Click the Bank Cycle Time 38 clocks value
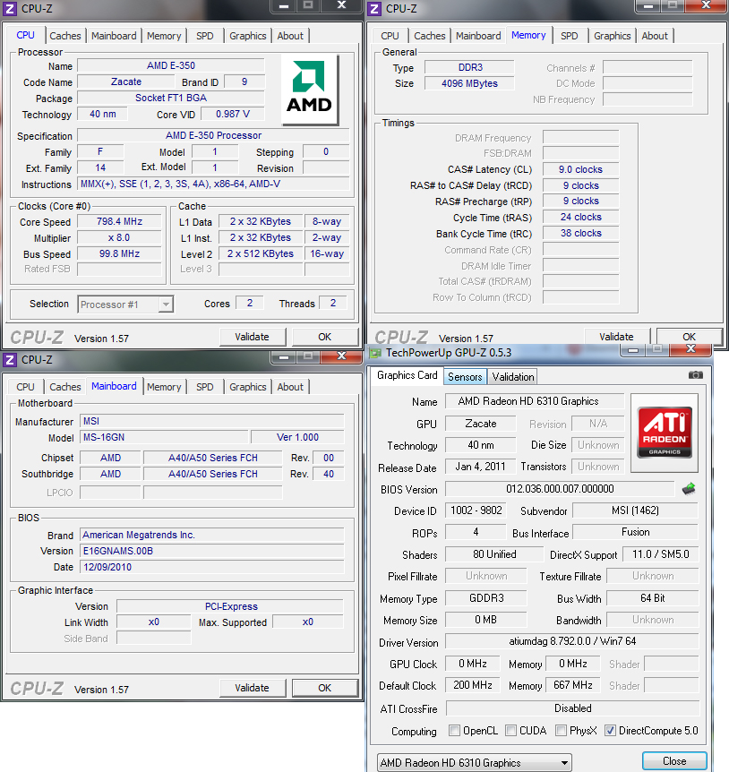The width and height of the screenshot is (729, 772). (x=581, y=234)
